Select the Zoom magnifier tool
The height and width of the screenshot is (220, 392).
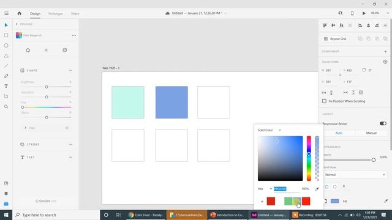pyautogui.click(x=6, y=107)
